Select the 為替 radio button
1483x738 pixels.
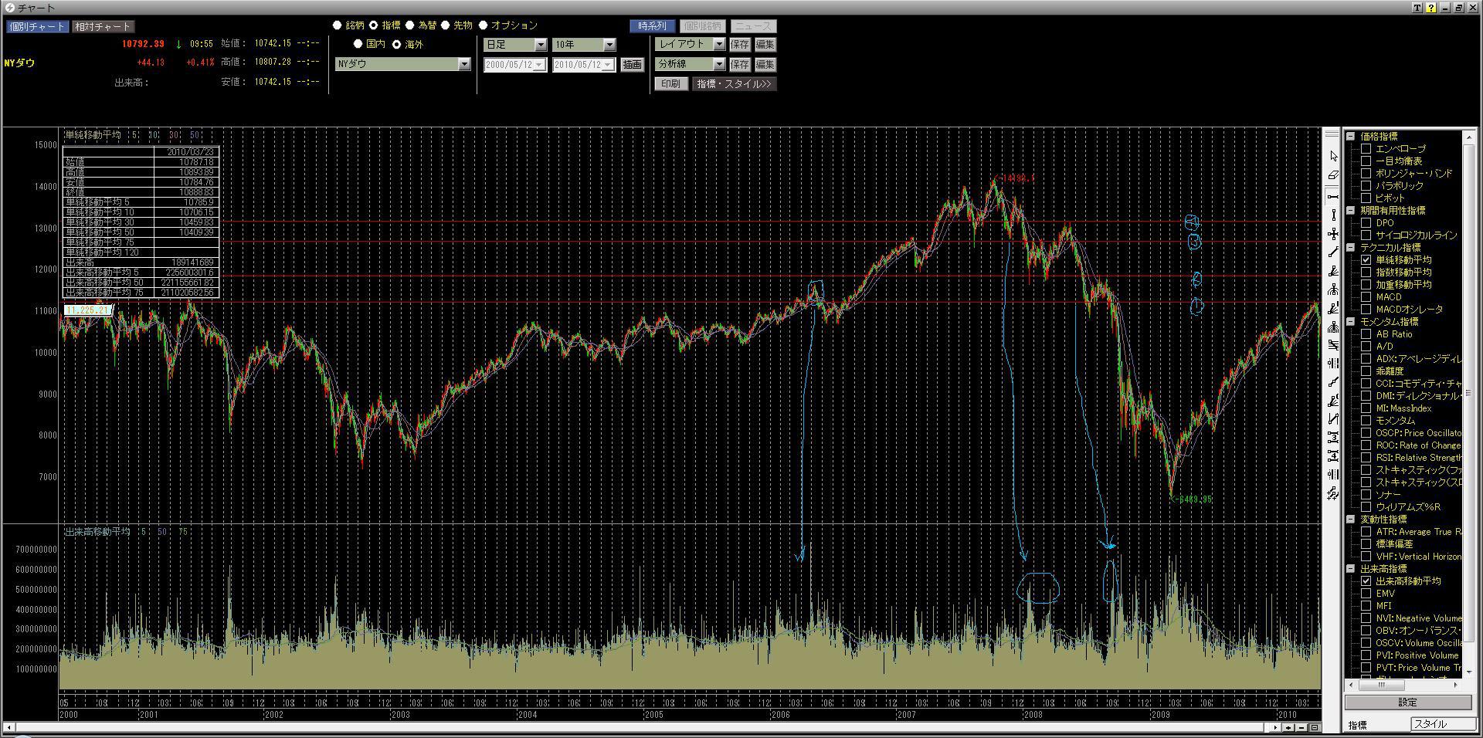[409, 25]
